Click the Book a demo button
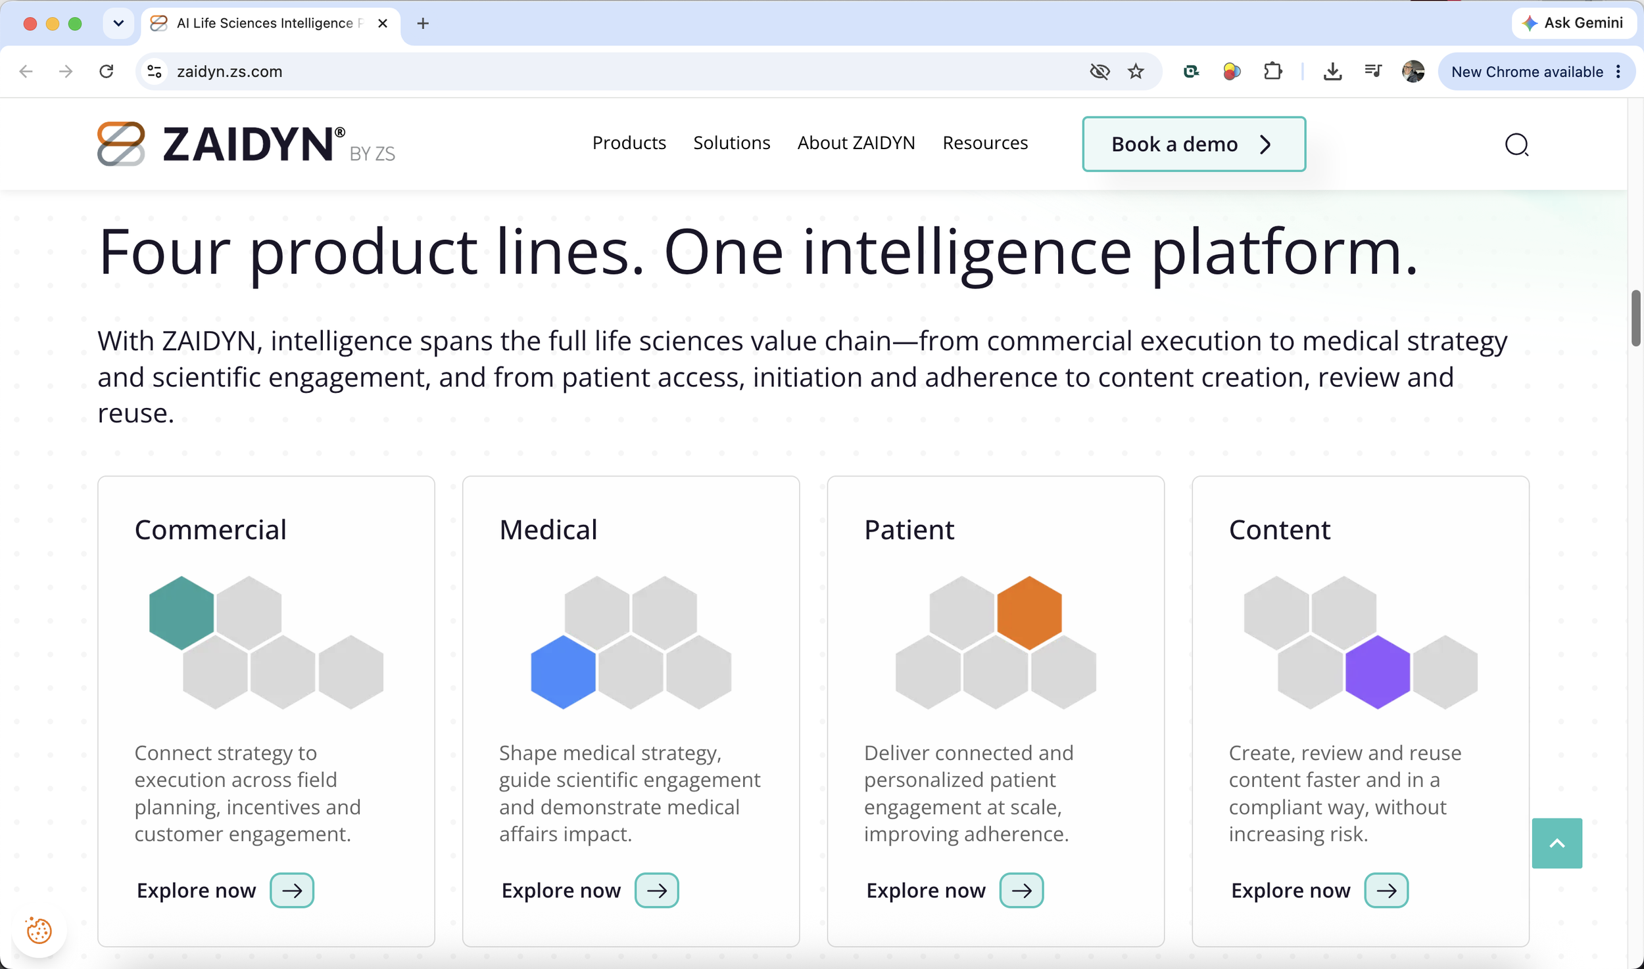 (x=1194, y=144)
